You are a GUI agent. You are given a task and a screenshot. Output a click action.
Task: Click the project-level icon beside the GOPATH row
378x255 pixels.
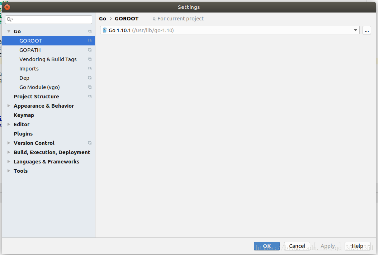point(90,50)
